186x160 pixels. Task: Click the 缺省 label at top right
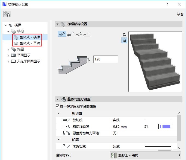point(180,14)
